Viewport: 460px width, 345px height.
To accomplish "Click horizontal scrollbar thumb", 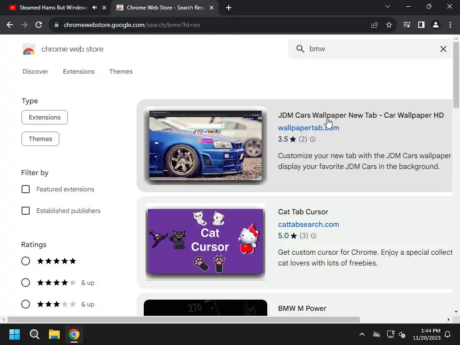I will (x=184, y=319).
